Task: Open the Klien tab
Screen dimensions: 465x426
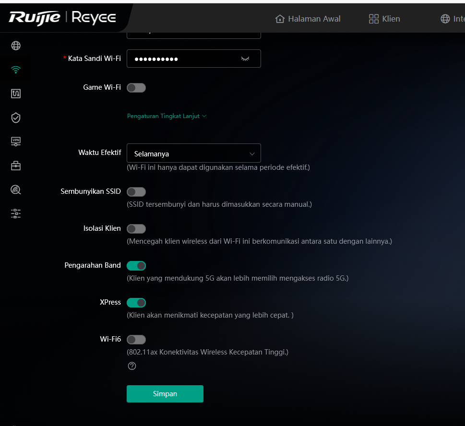Action: click(384, 19)
